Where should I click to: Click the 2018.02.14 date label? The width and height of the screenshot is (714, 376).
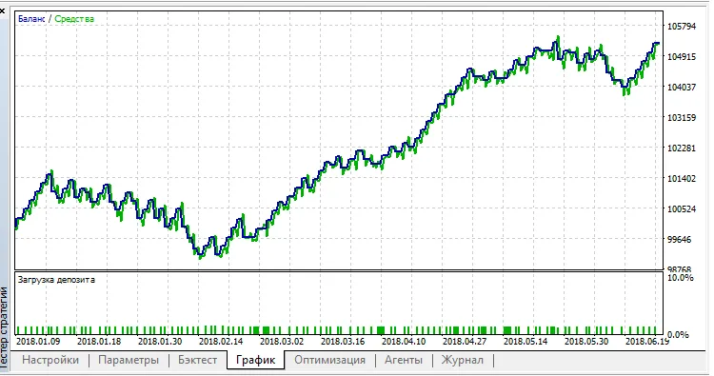pyautogui.click(x=221, y=341)
